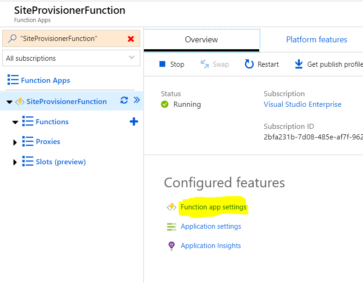Screen dimensions: 363x283
Task: Collapse the Functions tree node
Action: point(15,122)
